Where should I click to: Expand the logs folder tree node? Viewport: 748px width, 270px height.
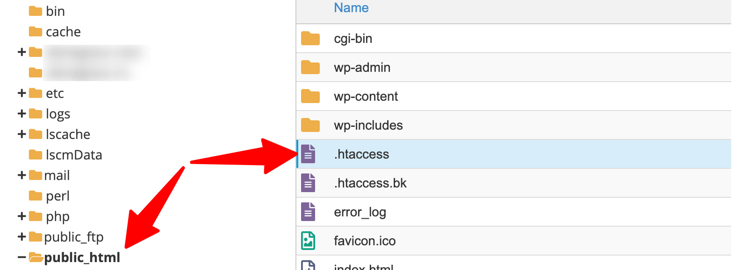pyautogui.click(x=22, y=114)
